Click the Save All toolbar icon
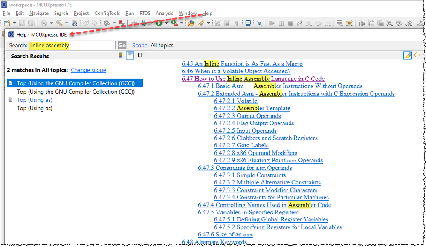Image resolution: width=426 pixels, height=247 pixels. [x=32, y=23]
